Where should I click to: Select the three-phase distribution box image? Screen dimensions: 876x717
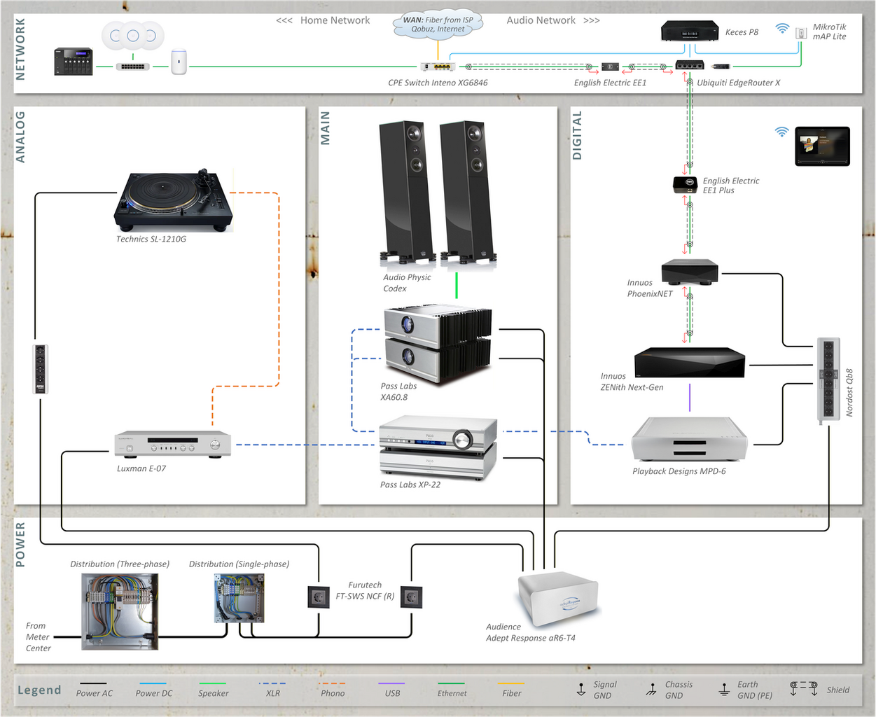[x=120, y=611]
